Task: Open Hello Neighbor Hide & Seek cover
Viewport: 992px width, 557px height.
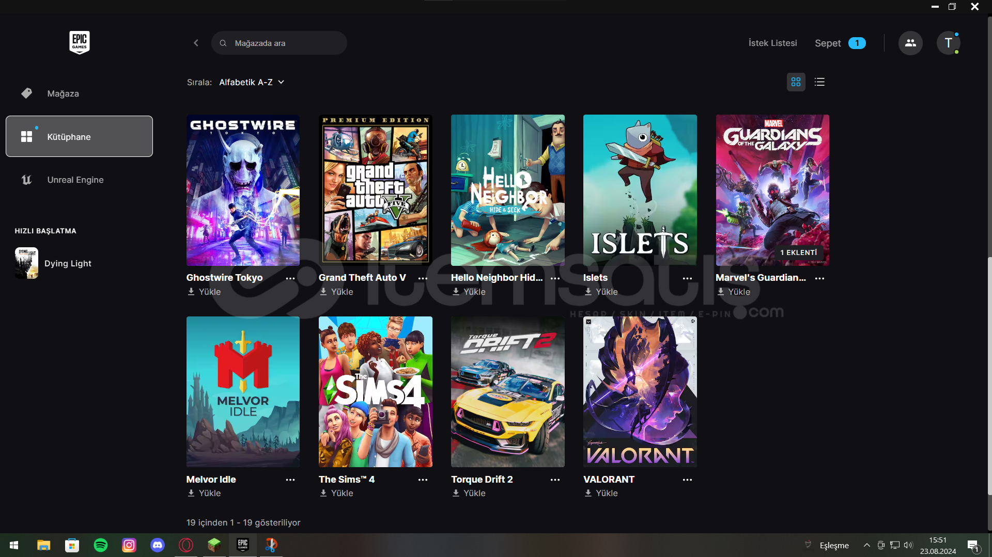Action: pos(508,190)
